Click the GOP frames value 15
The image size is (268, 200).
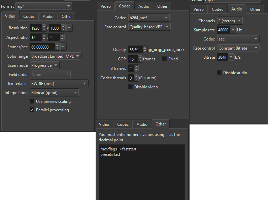coord(133,59)
